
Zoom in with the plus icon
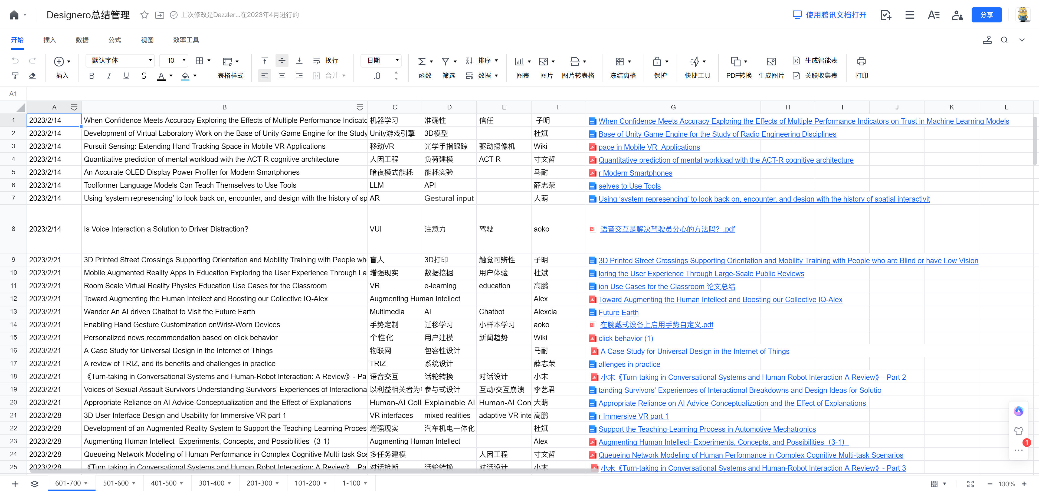point(1024,484)
